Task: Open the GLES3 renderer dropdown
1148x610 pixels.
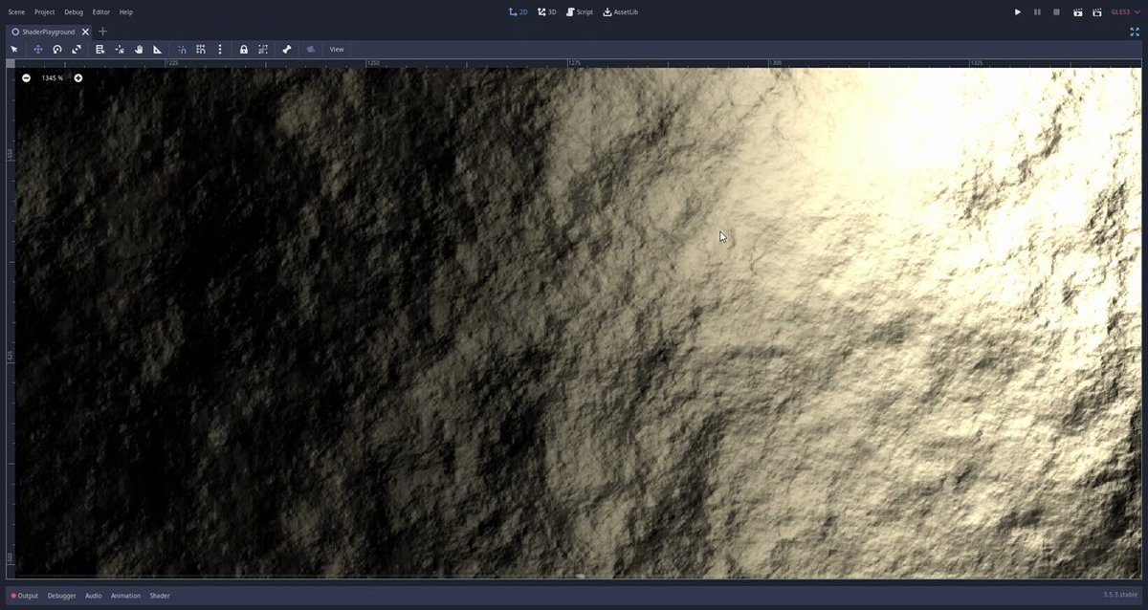Action: pyautogui.click(x=1125, y=11)
